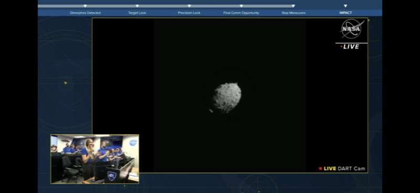Image resolution: width=420 pixels, height=193 pixels.
Task: Click the Stop Maneuvers milestone label
Action: pos(293,13)
